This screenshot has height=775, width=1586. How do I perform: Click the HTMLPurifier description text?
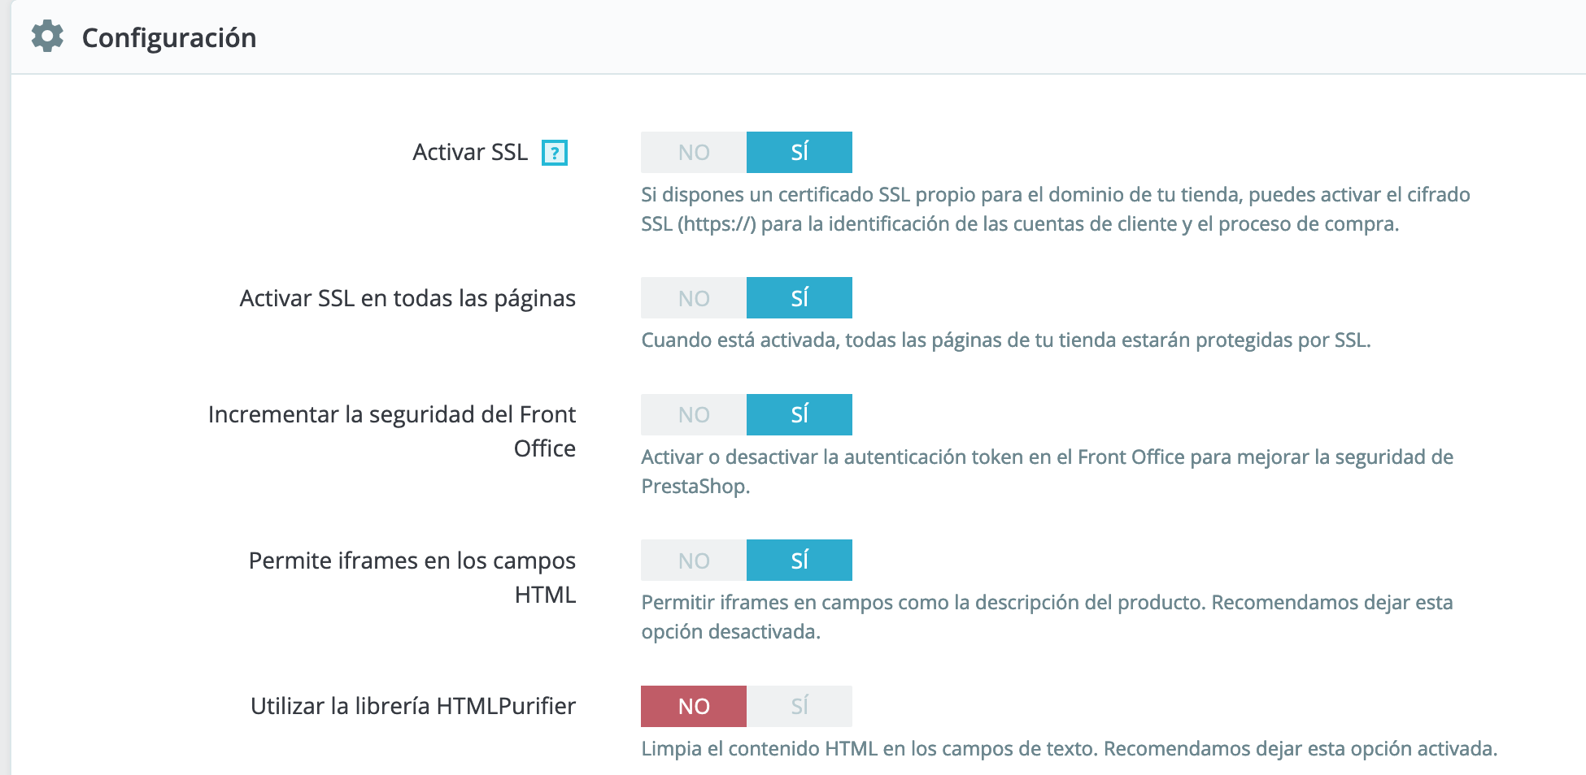[1070, 748]
